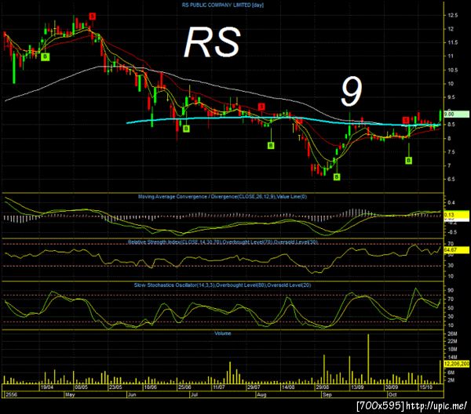Click the 25/06 date label
Viewport: 471px width, 414px height.
coord(184,387)
